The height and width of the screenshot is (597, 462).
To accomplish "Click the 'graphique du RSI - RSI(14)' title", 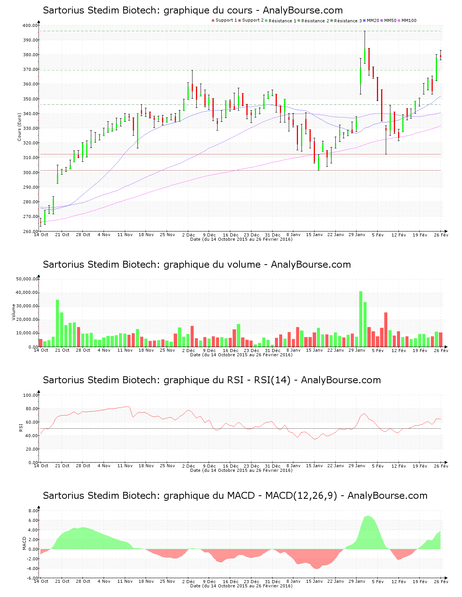I will [212, 380].
